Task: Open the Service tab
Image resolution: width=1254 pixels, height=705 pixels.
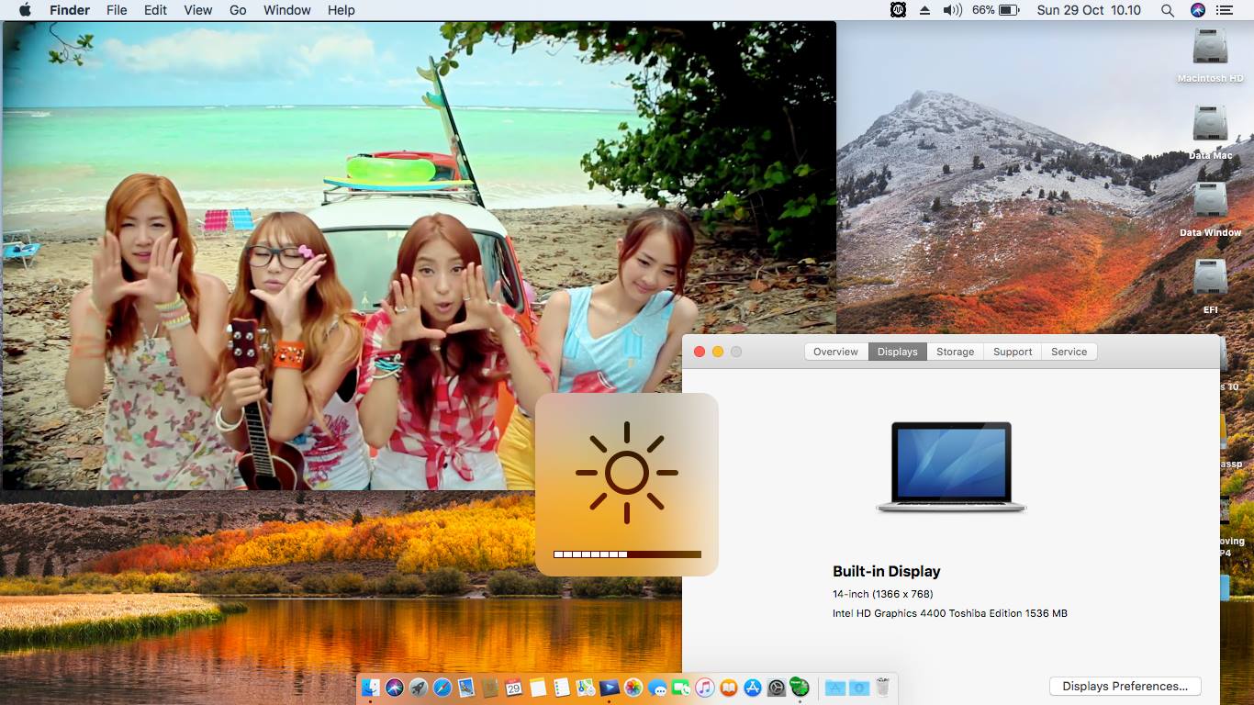Action: tap(1069, 352)
